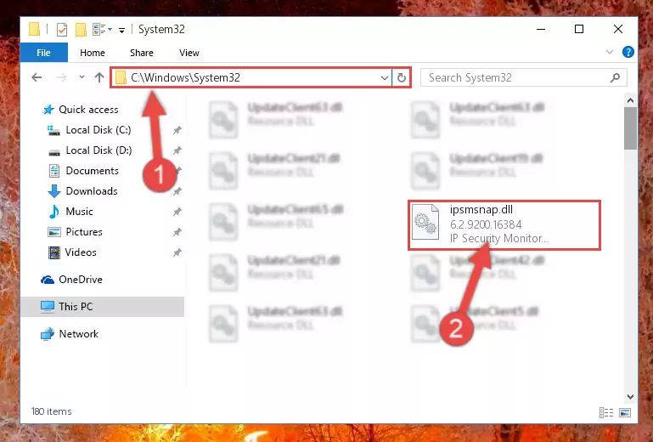The height and width of the screenshot is (442, 653).
Task: Click the pin icon beside Local Disk (C:)
Action: pos(177,131)
